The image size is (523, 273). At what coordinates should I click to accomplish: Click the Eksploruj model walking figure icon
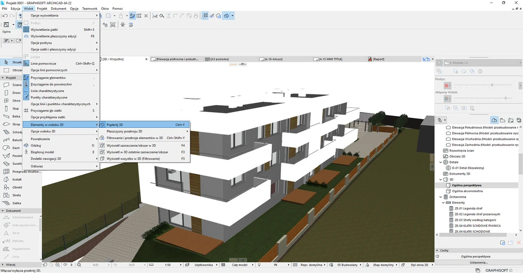pyautogui.click(x=26, y=152)
